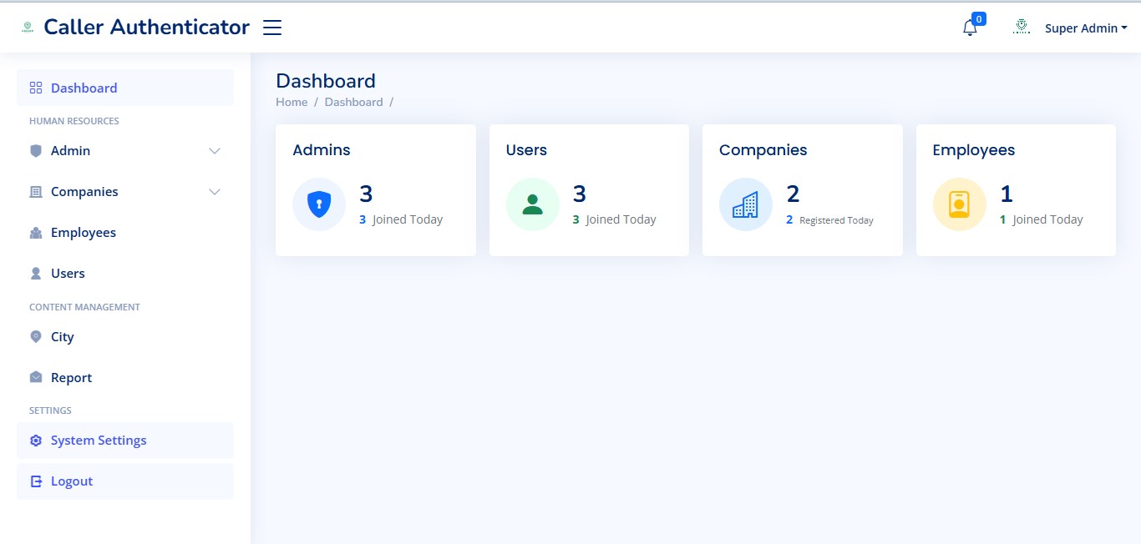The image size is (1141, 544).
Task: Go to Dashboard in the sidebar
Action: pyautogui.click(x=84, y=88)
